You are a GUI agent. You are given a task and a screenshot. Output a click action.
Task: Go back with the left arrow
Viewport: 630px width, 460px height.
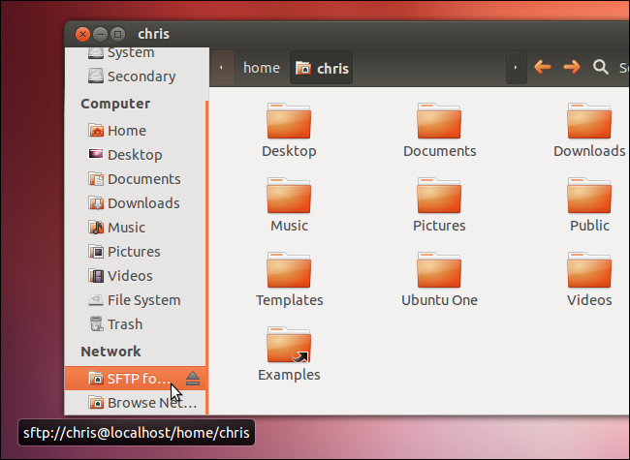coord(543,67)
